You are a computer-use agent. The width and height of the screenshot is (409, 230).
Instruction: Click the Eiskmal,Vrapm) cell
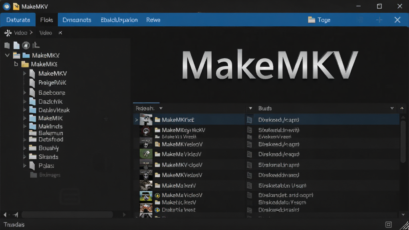278,165
